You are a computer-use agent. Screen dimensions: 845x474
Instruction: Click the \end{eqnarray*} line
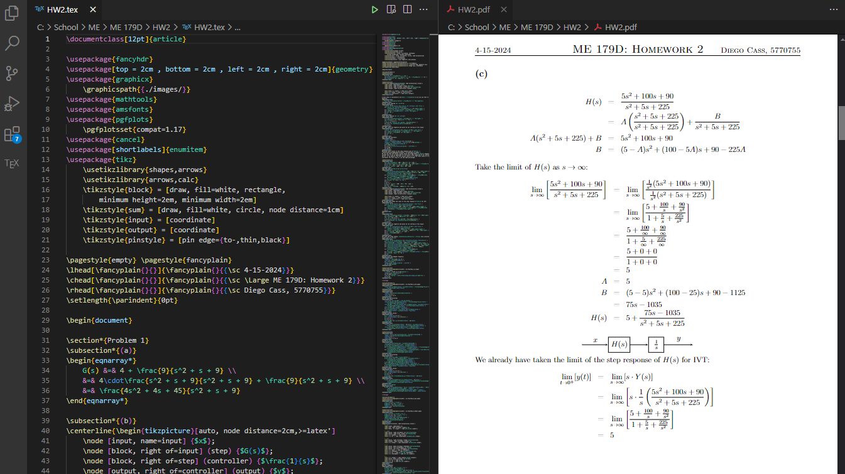point(97,401)
